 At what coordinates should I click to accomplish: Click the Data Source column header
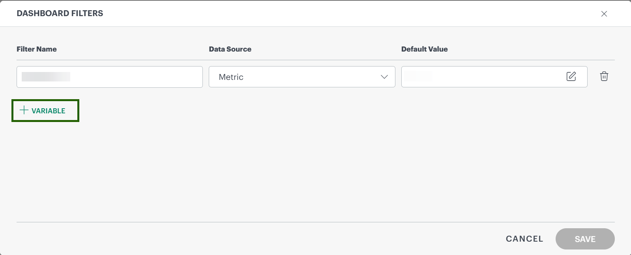coord(230,49)
